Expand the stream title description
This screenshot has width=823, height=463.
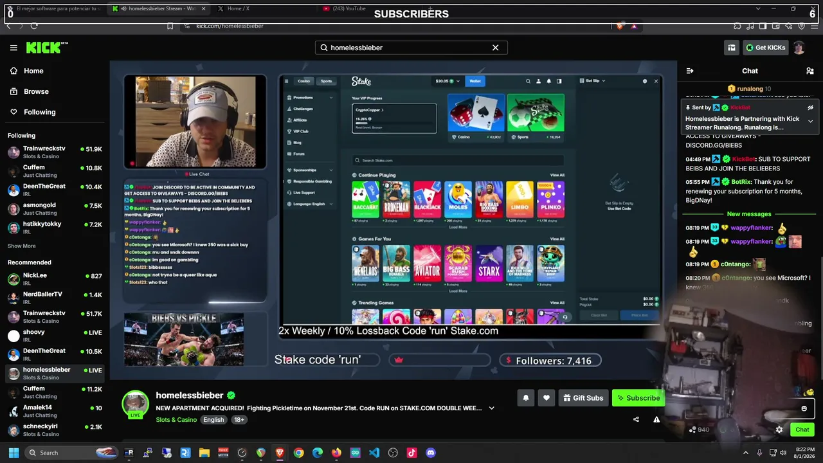click(x=492, y=408)
